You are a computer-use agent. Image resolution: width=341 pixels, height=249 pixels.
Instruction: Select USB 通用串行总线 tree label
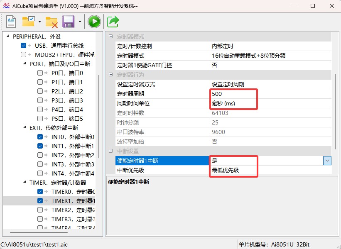59,46
